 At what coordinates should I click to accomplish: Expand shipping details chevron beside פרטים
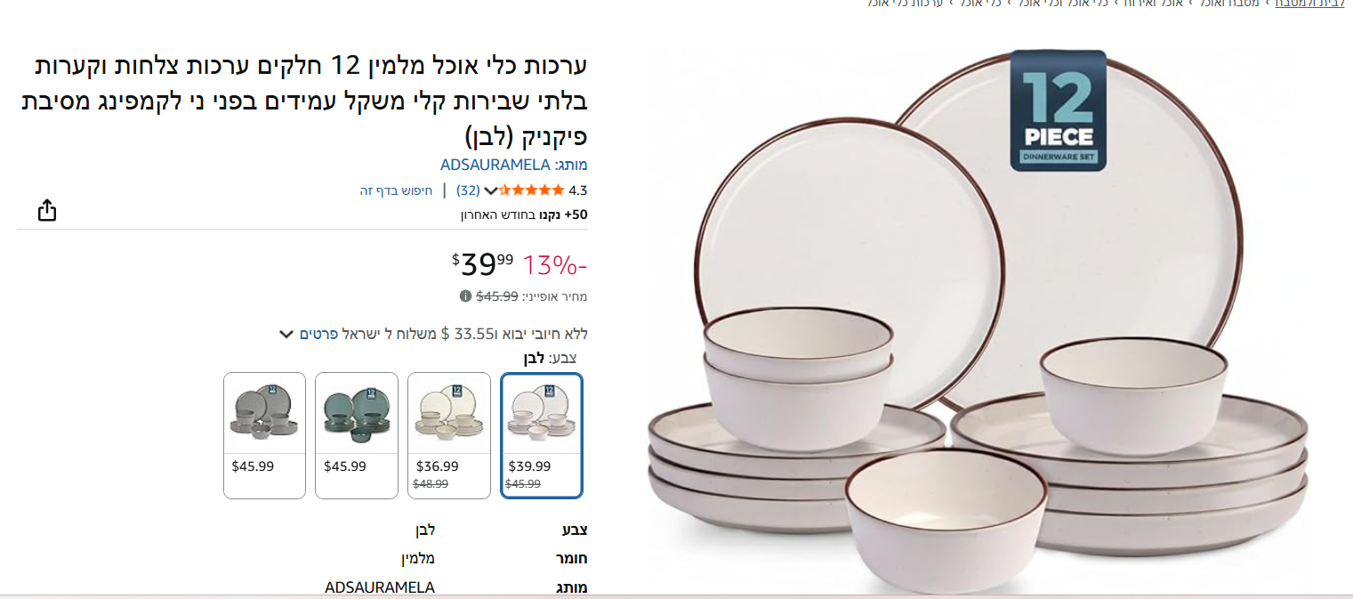(286, 335)
